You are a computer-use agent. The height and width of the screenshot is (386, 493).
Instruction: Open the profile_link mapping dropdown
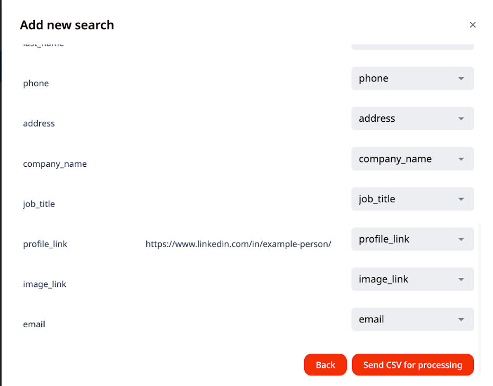click(412, 239)
